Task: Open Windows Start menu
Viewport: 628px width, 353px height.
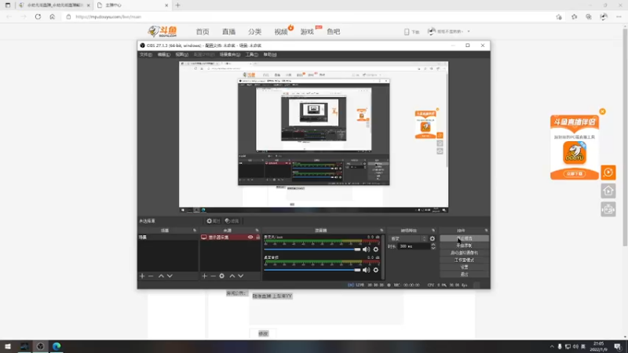Action: [8, 347]
